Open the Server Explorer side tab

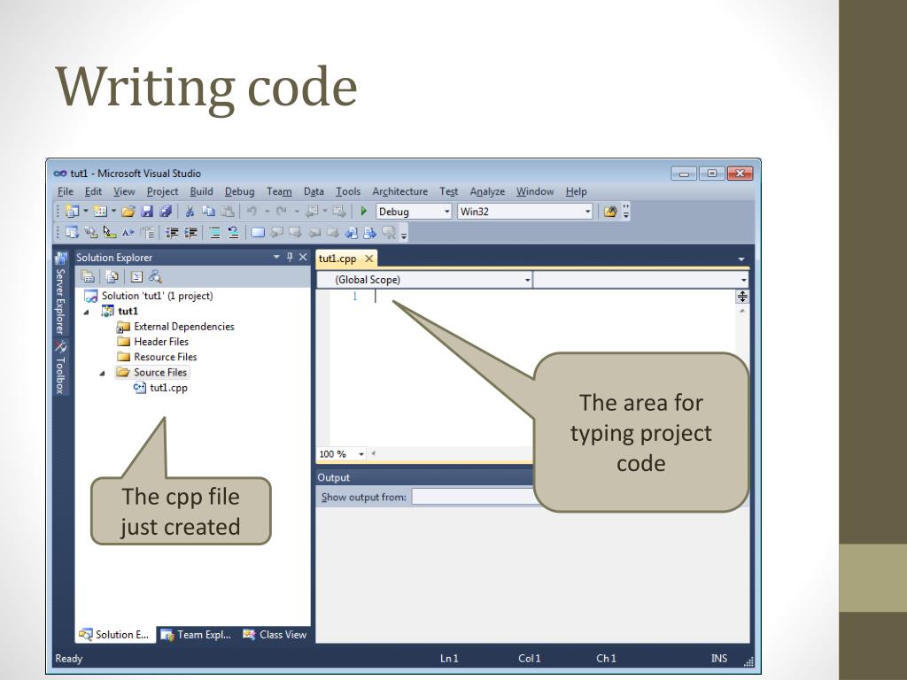(x=60, y=293)
